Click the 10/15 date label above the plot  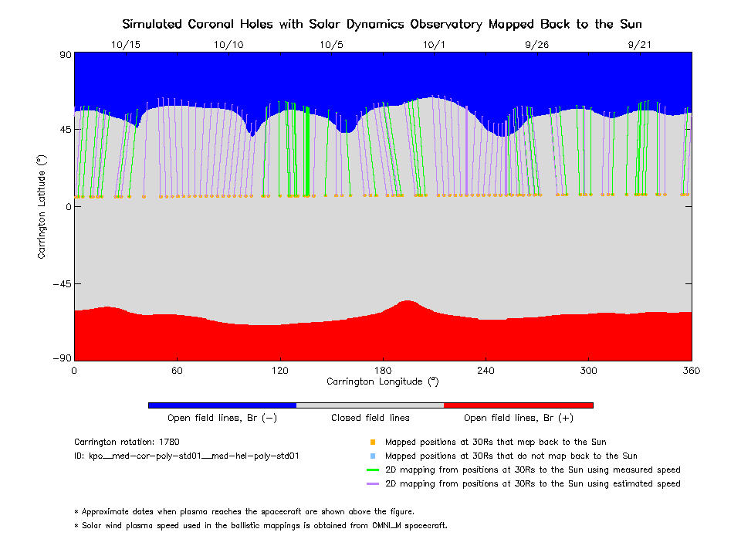pos(126,45)
